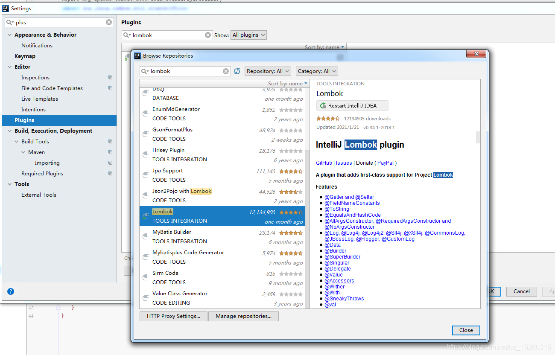
Task: Click the plugin icon of EnumMdGenerator
Action: coord(146,113)
